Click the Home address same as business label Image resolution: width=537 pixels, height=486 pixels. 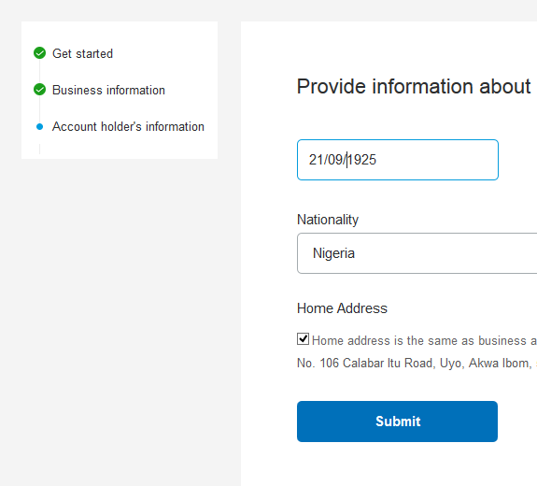tap(424, 341)
